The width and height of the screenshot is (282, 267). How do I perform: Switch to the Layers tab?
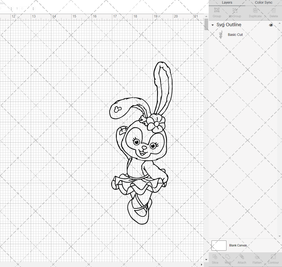coord(227,3)
